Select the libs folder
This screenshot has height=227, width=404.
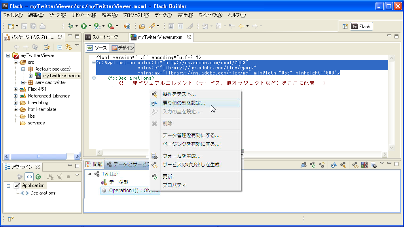[x=31, y=116]
